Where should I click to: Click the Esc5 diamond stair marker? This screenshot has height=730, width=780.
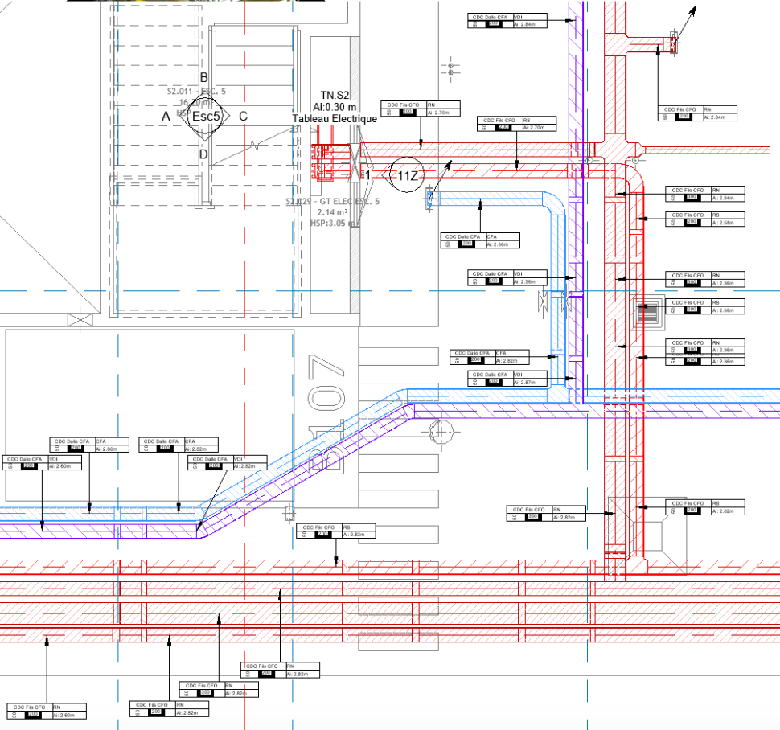203,117
